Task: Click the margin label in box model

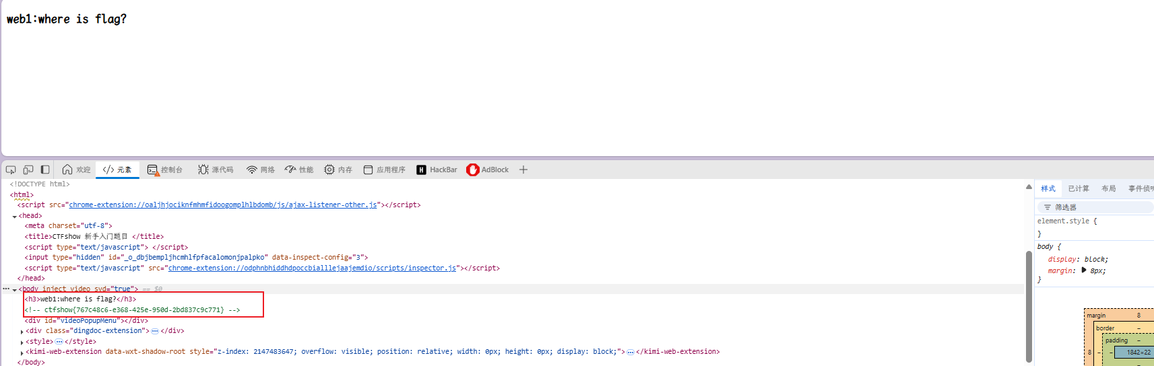Action: pyautogui.click(x=1096, y=316)
